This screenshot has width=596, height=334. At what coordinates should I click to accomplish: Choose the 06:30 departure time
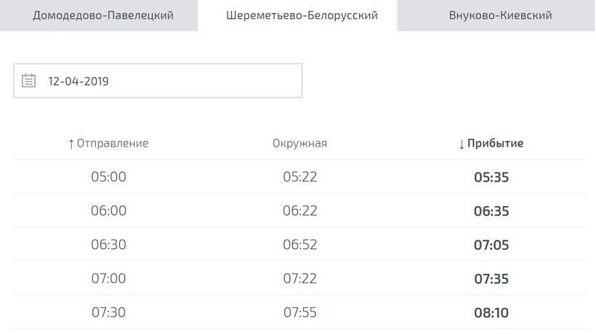pos(108,245)
